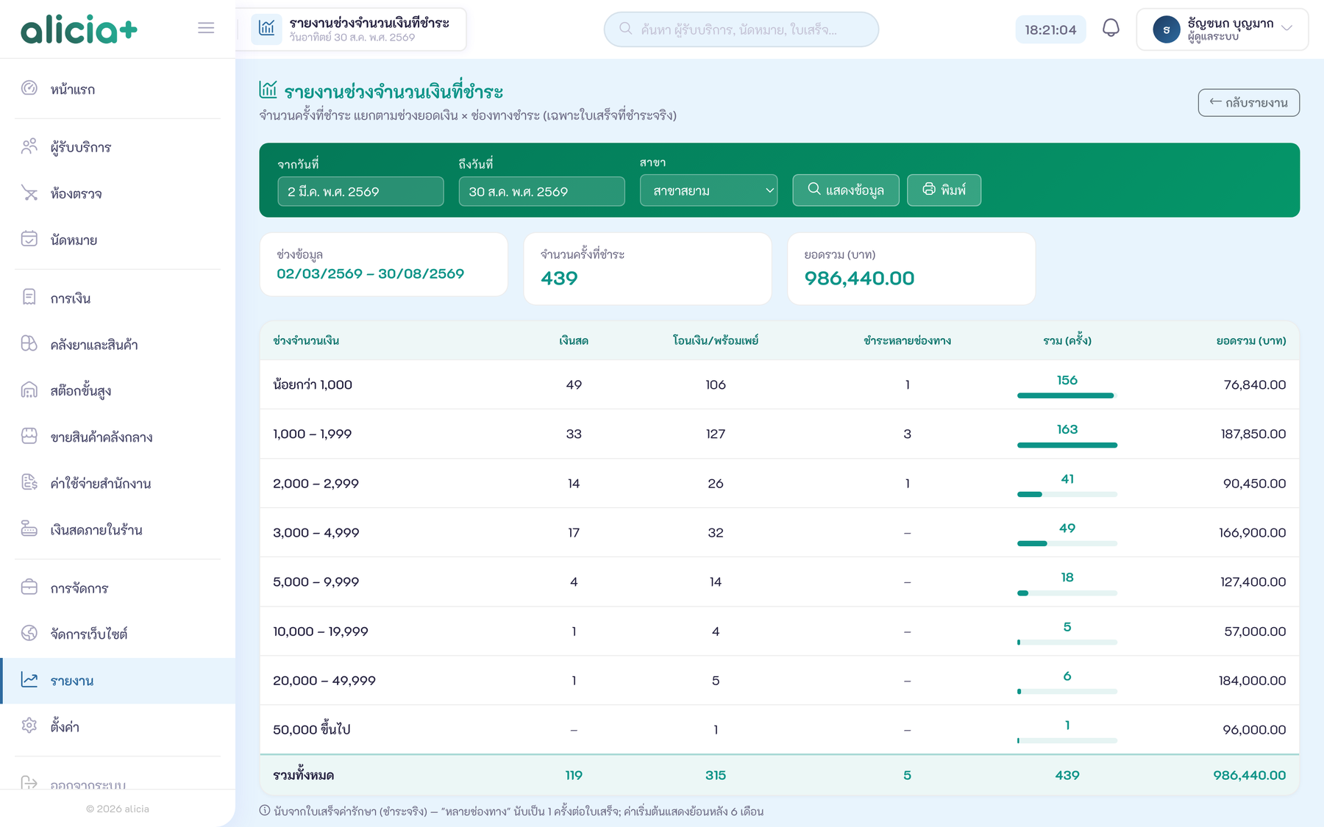Click การเงิน receipt icon
This screenshot has width=1324, height=827.
(x=29, y=297)
